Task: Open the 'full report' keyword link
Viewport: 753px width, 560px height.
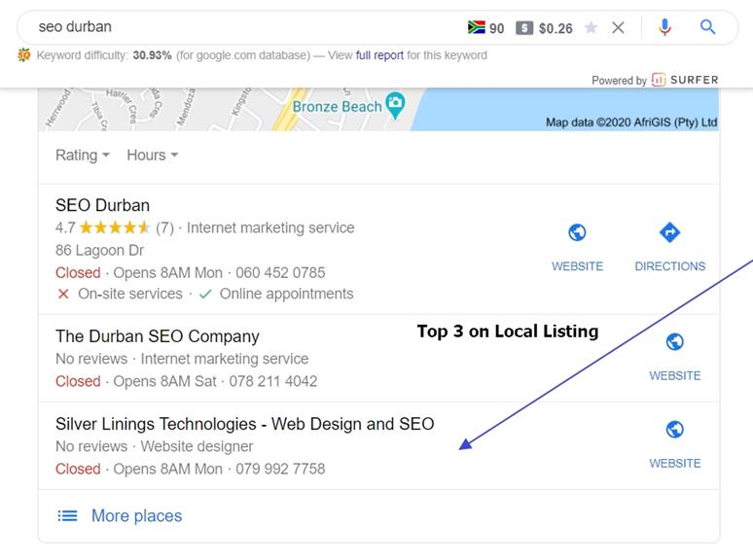Action: [379, 55]
